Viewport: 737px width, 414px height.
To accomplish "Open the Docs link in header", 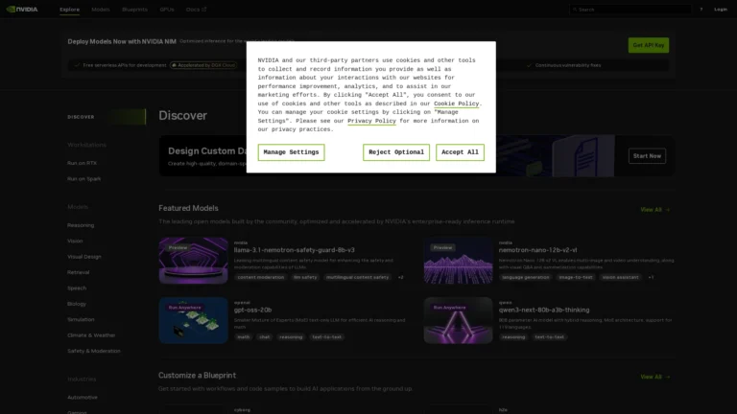I will [x=194, y=9].
